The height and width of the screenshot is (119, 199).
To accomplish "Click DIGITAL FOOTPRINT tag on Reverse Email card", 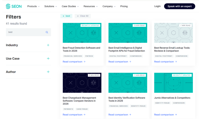I will tap(164, 56).
